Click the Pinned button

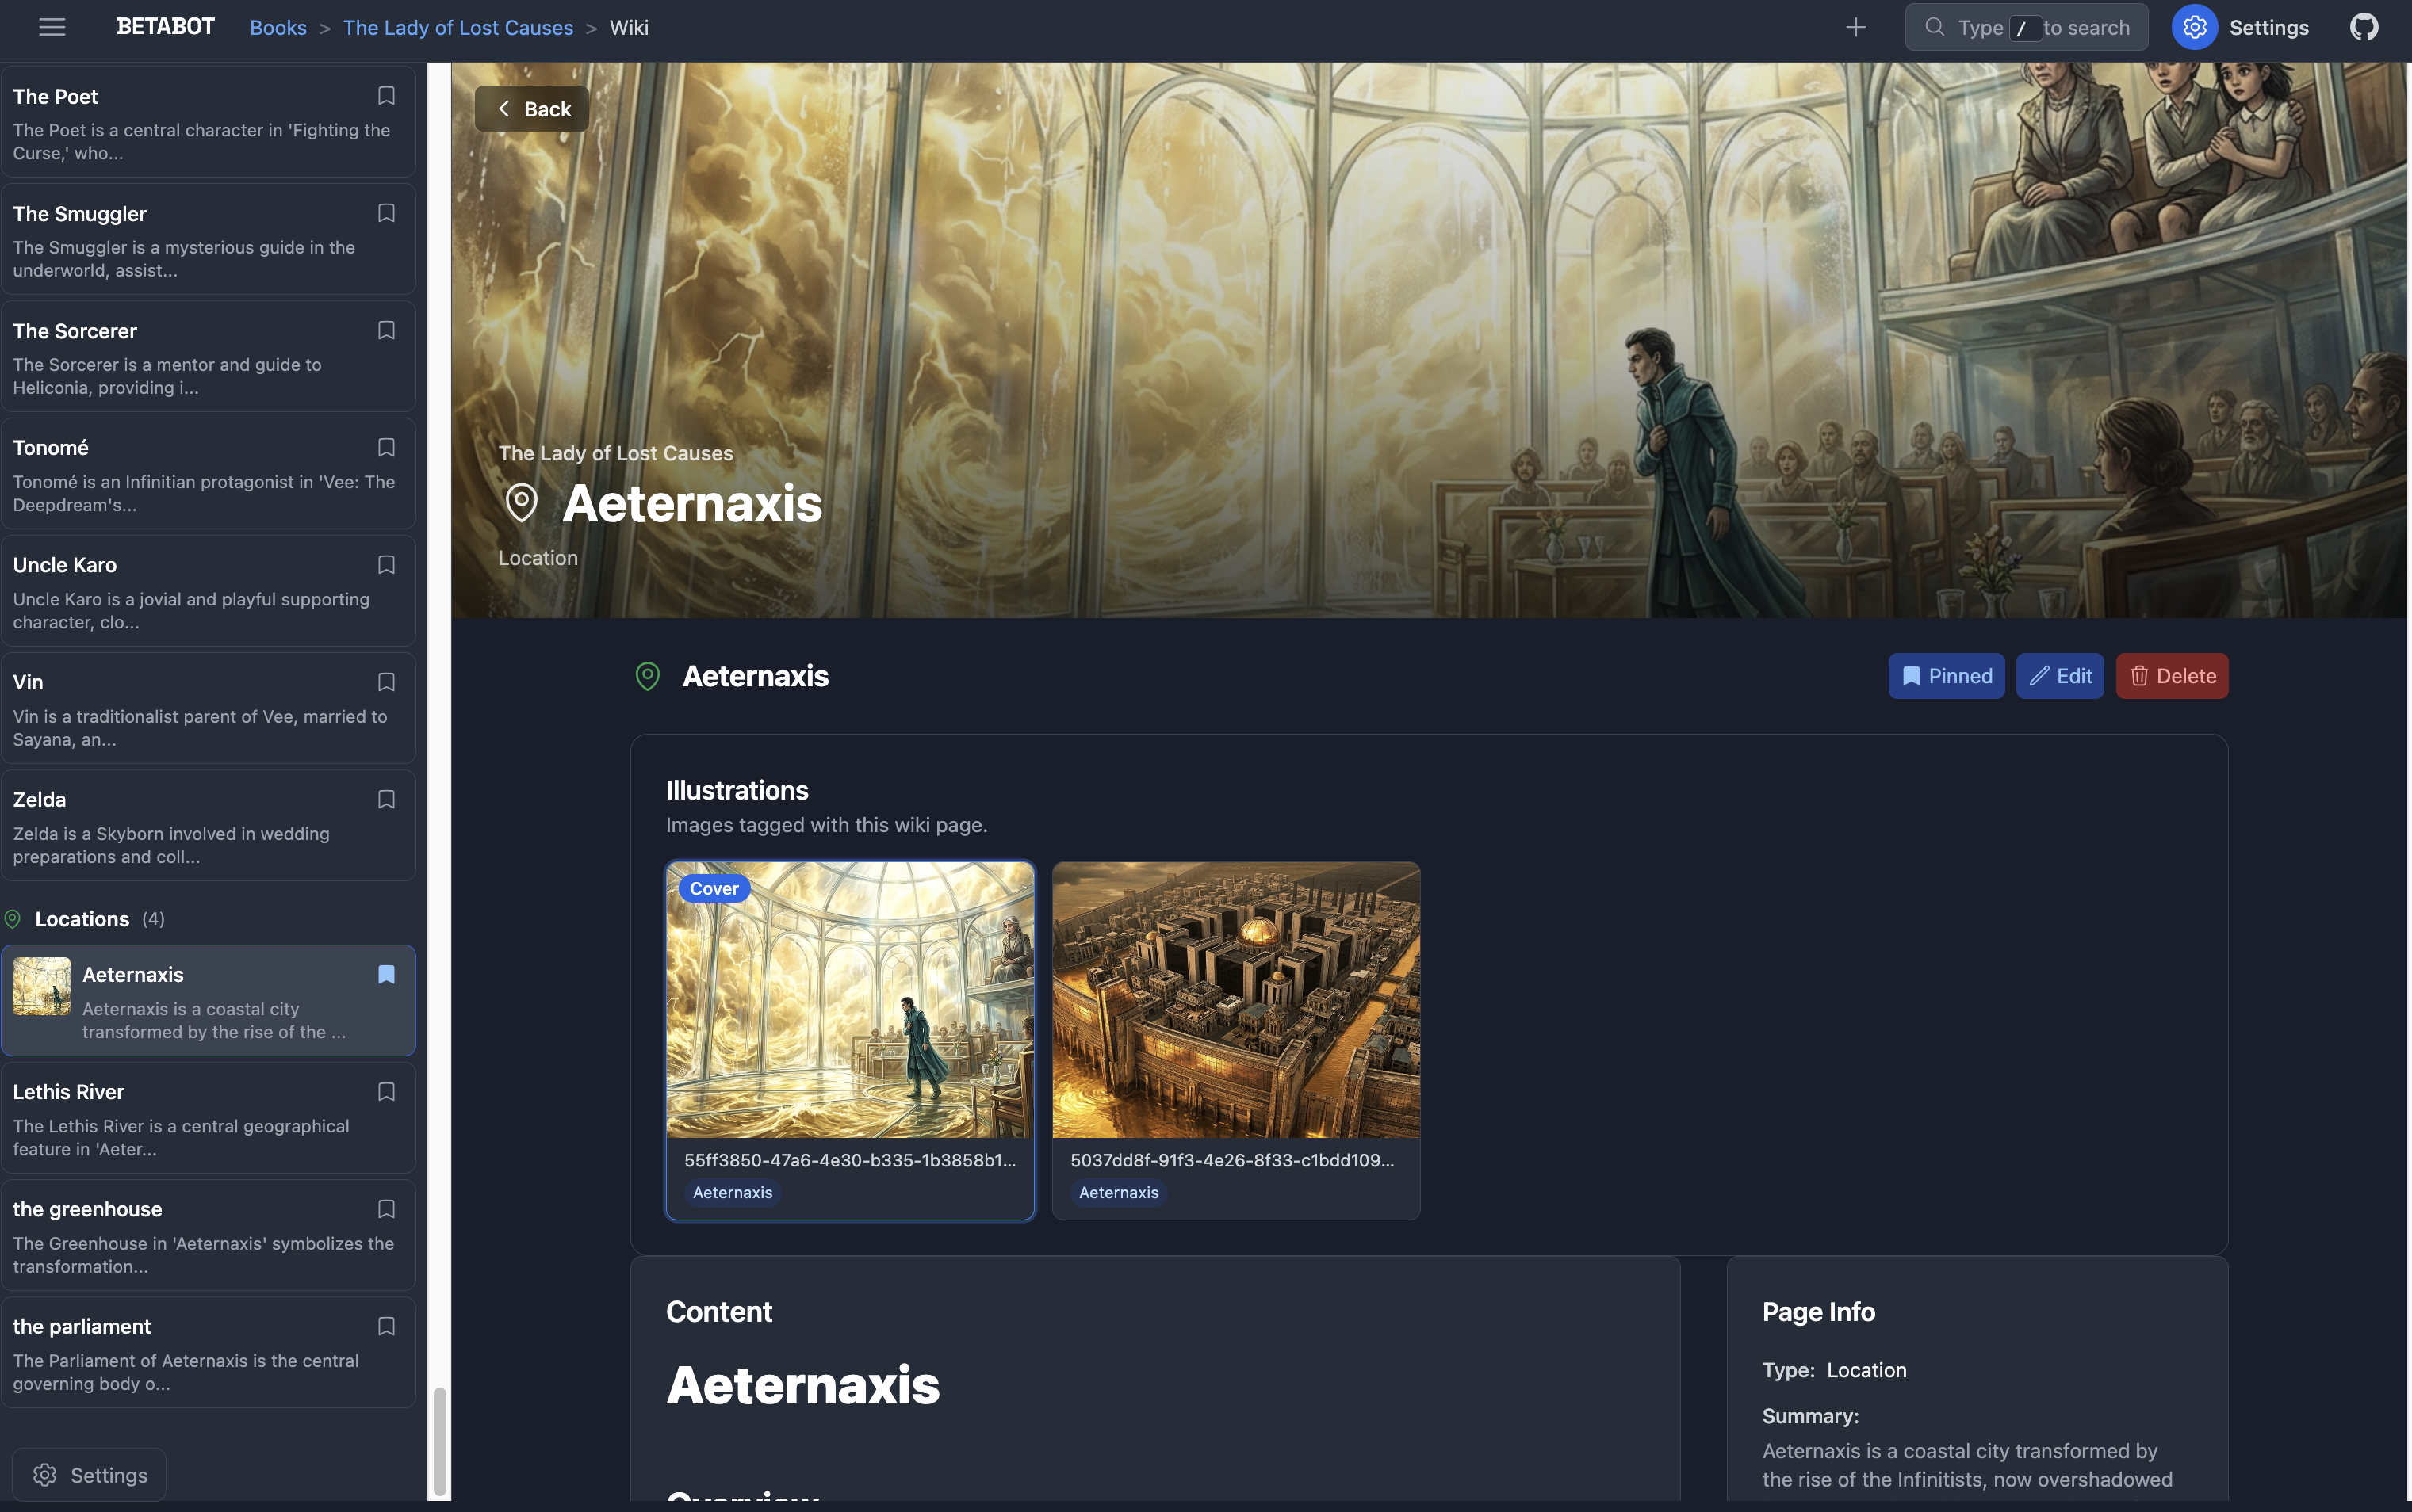point(1946,676)
